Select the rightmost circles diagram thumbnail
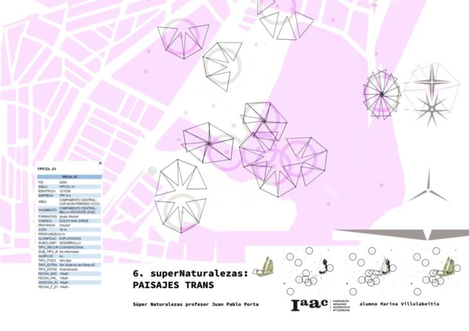 pyautogui.click(x=437, y=268)
